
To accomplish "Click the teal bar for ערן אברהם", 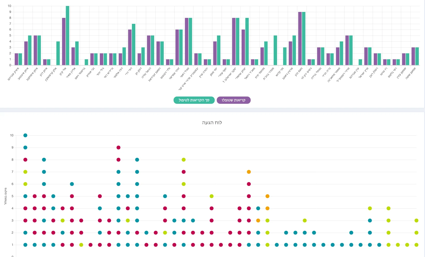I will (x=360, y=62).
